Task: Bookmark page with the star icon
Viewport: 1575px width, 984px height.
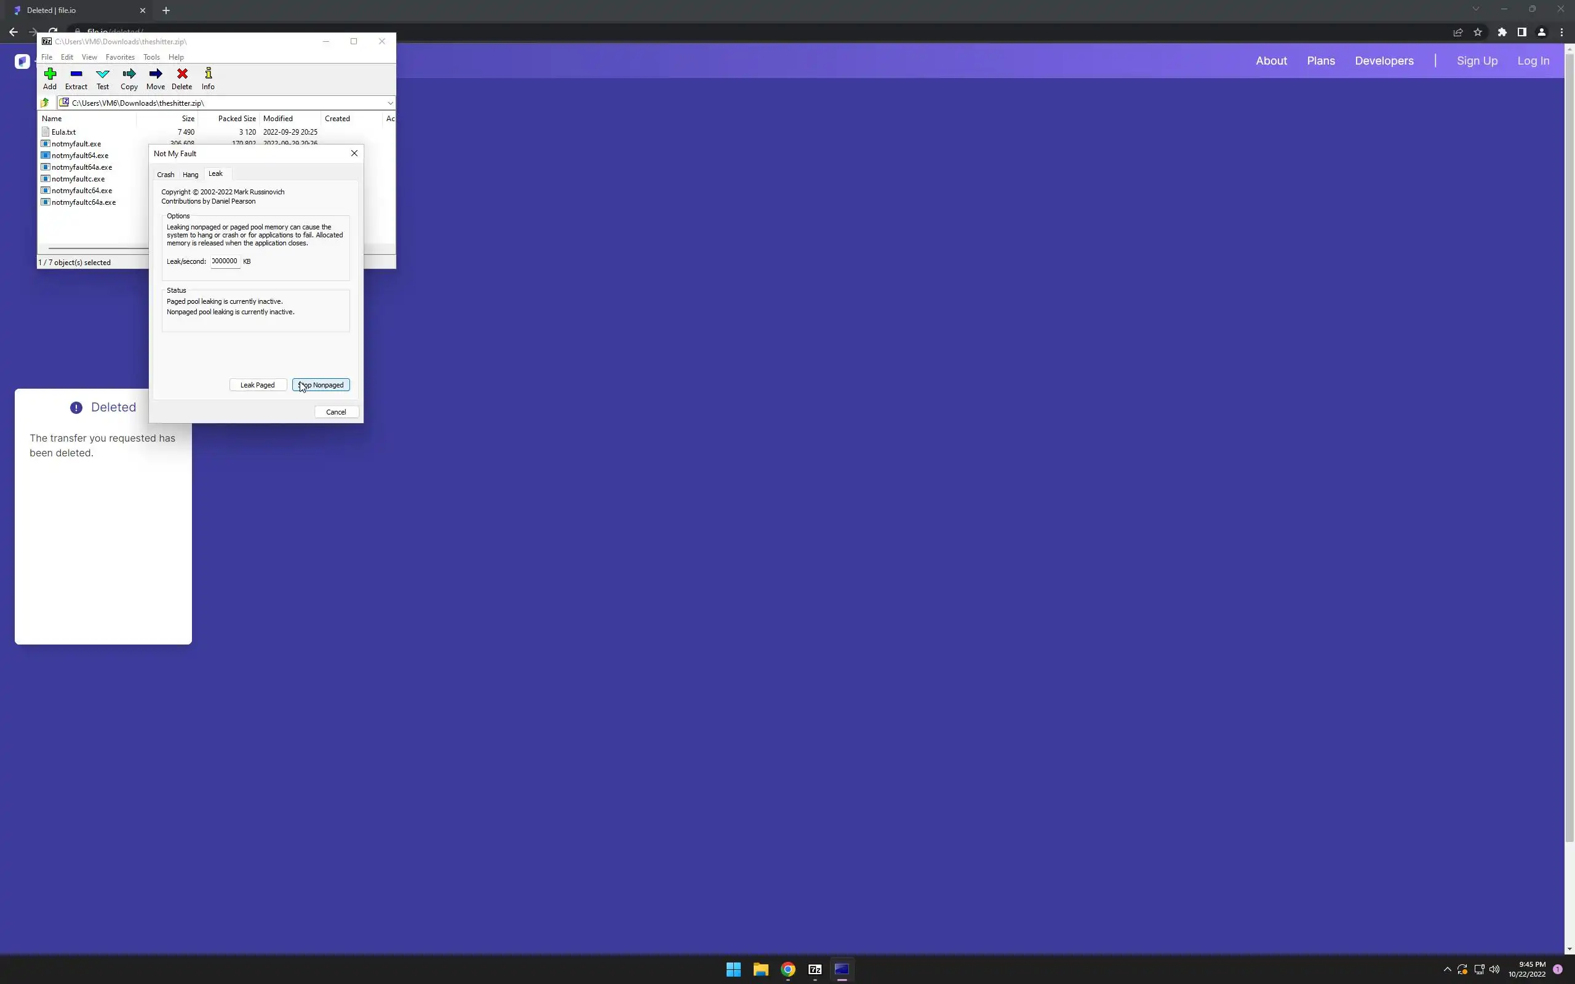Action: [1477, 33]
